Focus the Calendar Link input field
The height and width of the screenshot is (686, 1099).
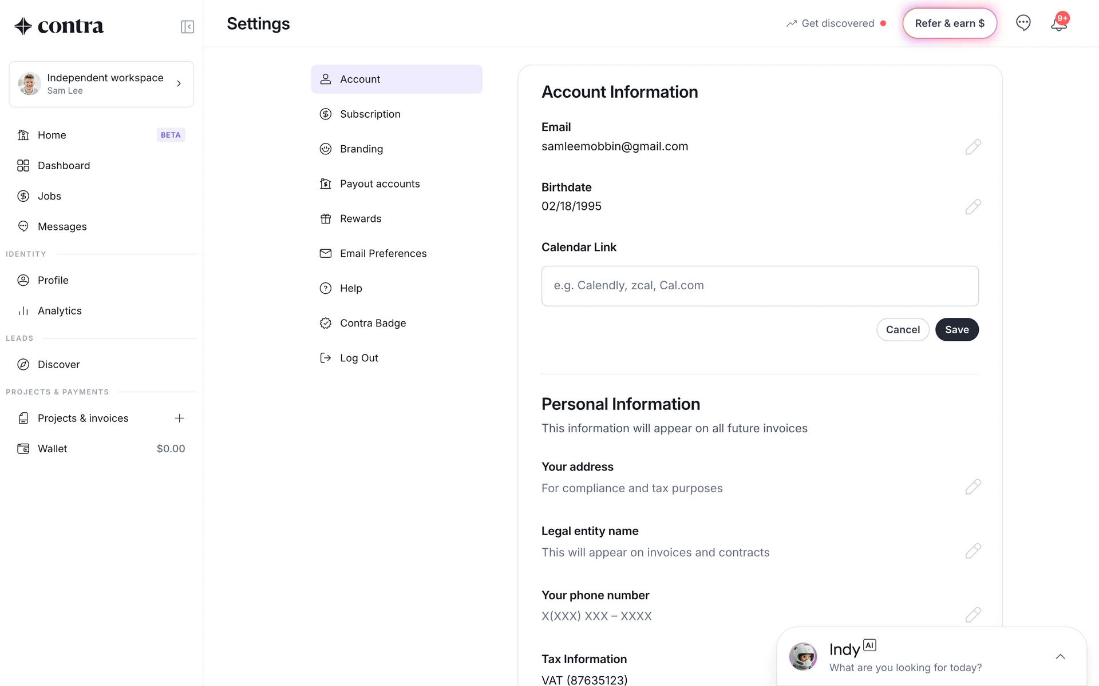coord(760,286)
